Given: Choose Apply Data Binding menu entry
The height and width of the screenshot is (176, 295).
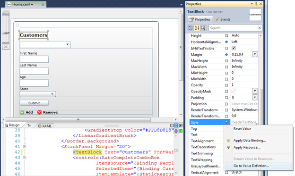Looking at the screenshot, I should [x=250, y=140].
